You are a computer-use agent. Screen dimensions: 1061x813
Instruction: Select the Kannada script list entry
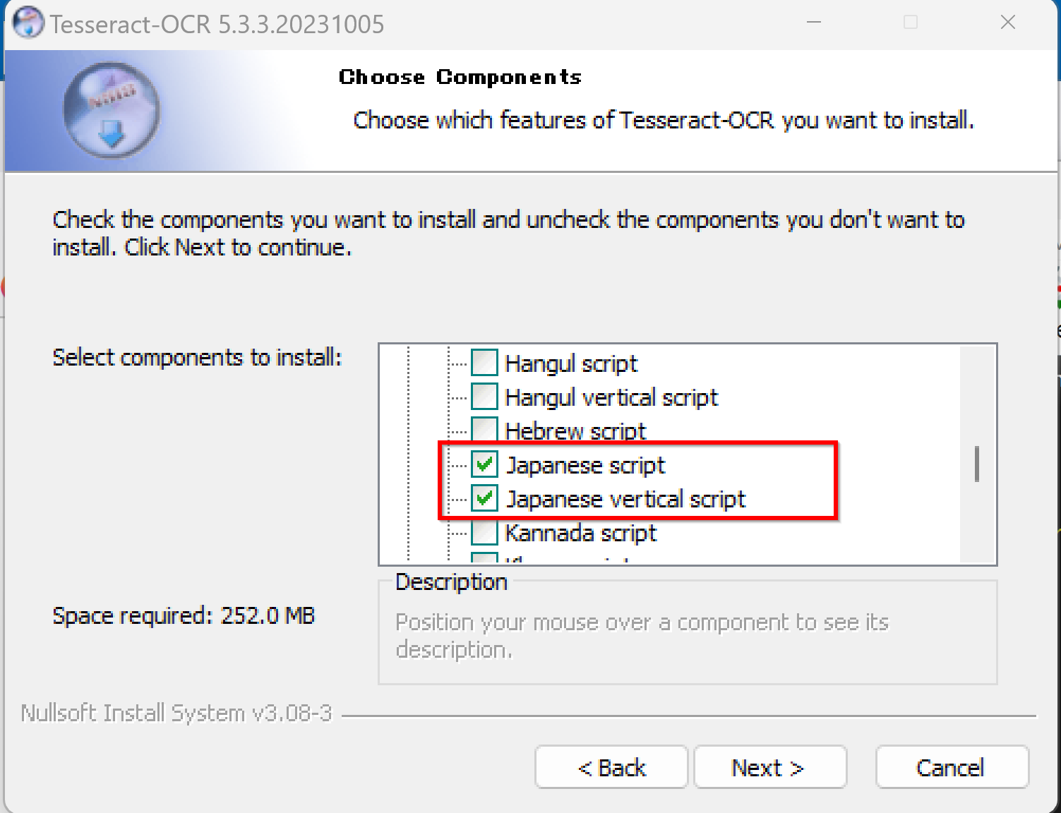point(581,533)
